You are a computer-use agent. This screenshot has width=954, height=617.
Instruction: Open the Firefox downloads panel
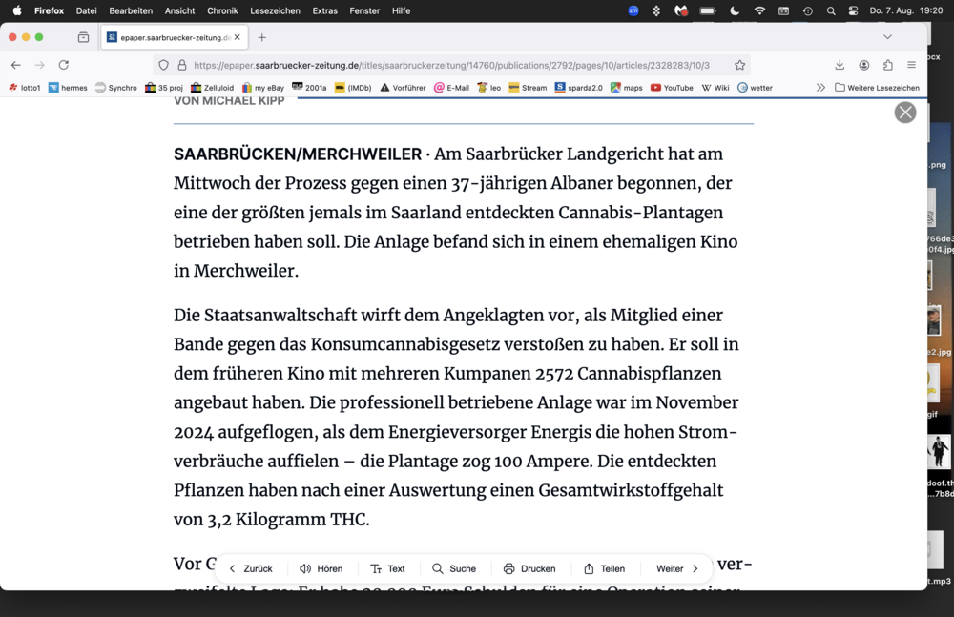click(x=840, y=65)
